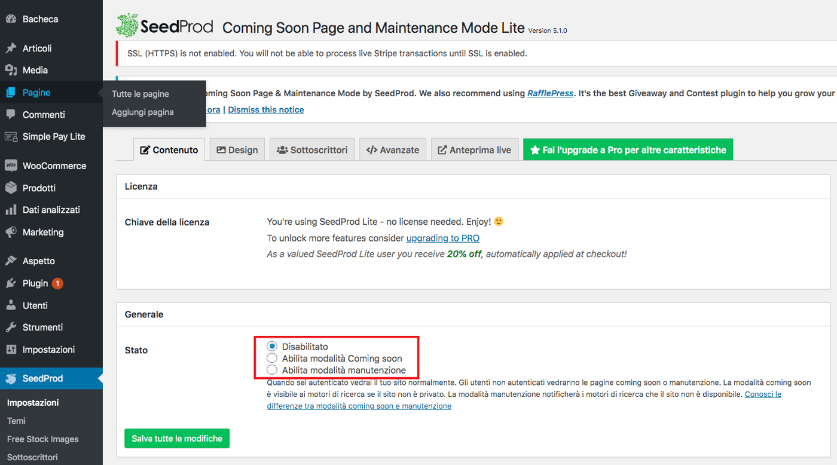Click the Media library icon
This screenshot has height=465, width=837.
coord(11,71)
